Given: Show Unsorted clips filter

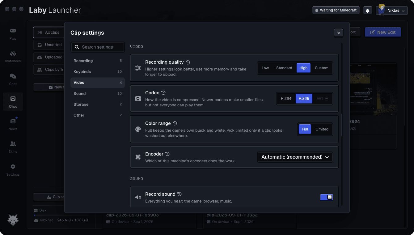Looking at the screenshot, I should point(49,45).
